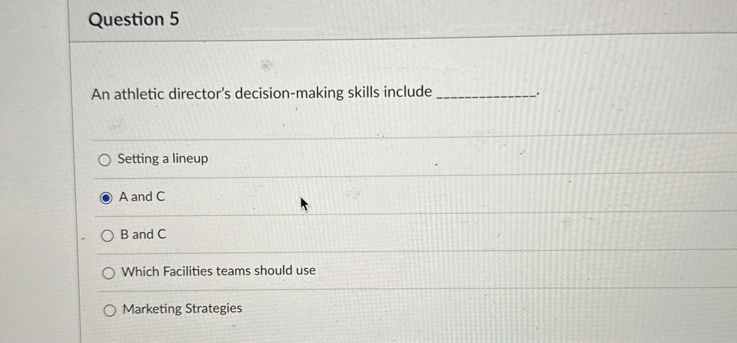Select 'Which Facilities teams should use' option

(110, 273)
